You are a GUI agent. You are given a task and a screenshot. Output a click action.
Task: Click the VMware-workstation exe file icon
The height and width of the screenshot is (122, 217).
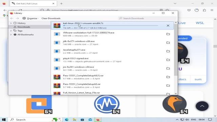tap(57, 34)
